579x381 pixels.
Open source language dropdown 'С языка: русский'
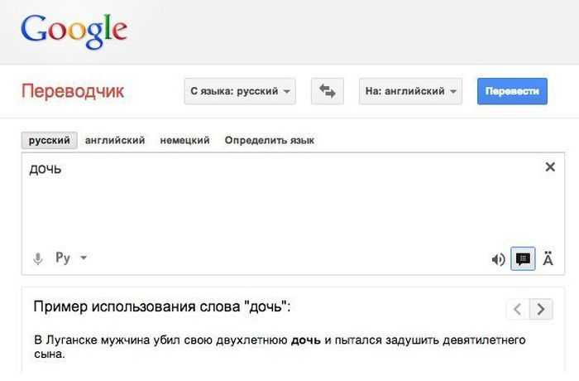coord(240,91)
